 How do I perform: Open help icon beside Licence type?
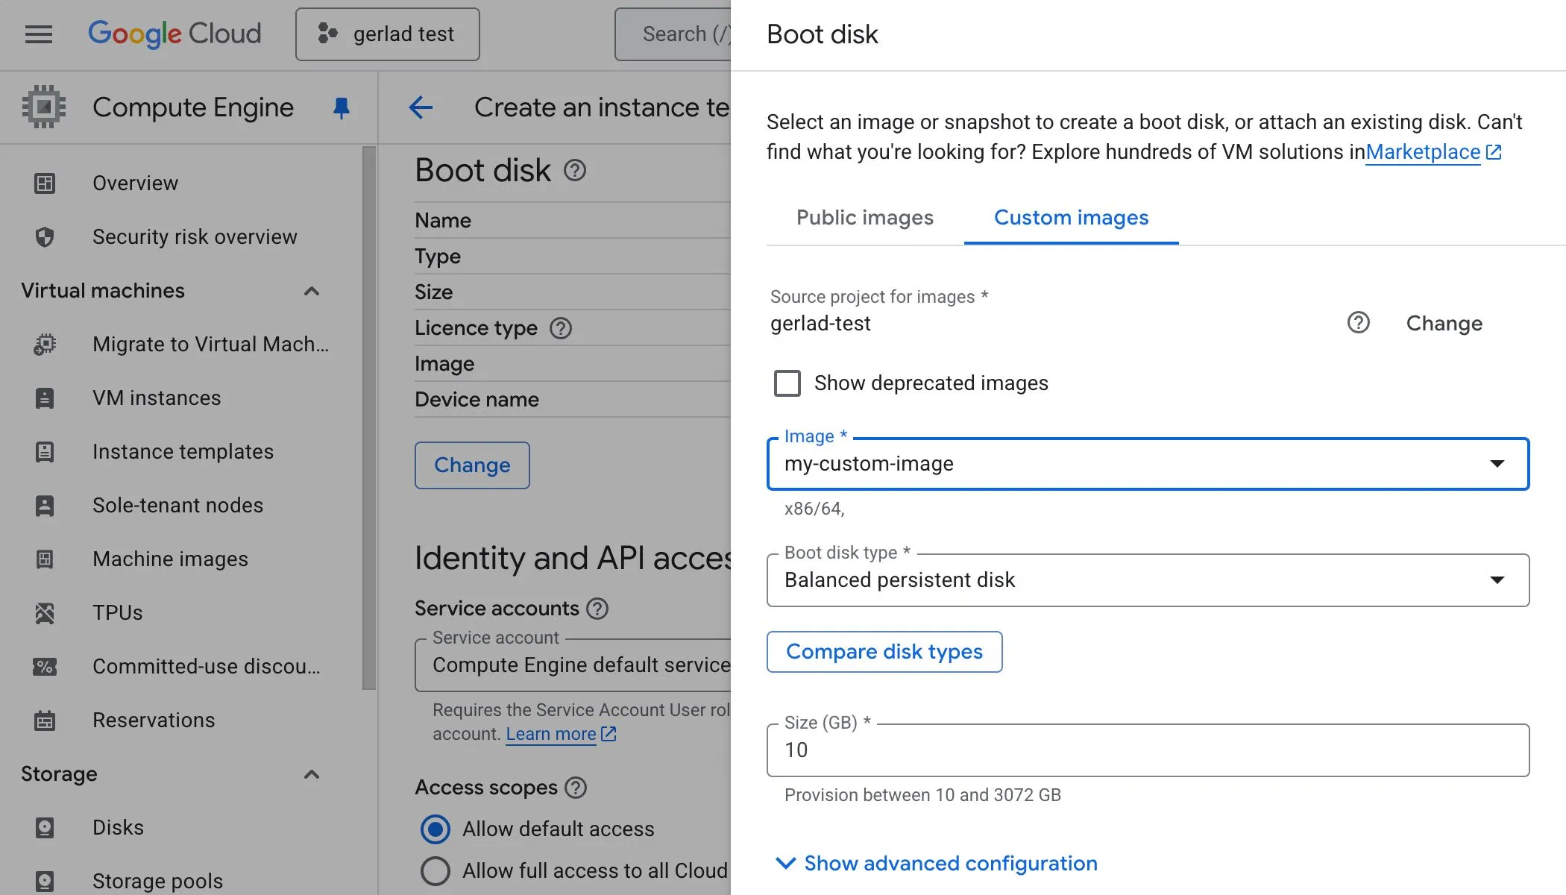pyautogui.click(x=561, y=328)
